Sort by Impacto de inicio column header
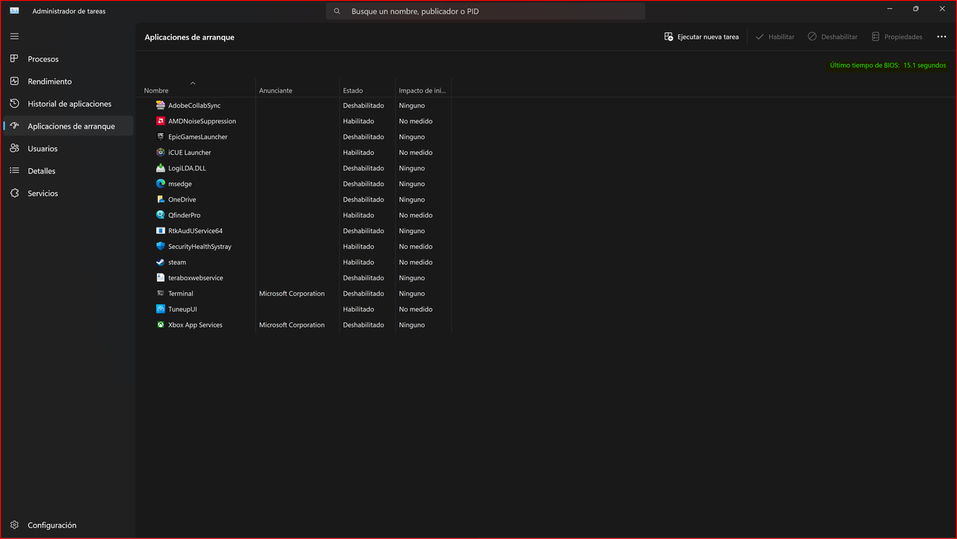 (x=422, y=87)
